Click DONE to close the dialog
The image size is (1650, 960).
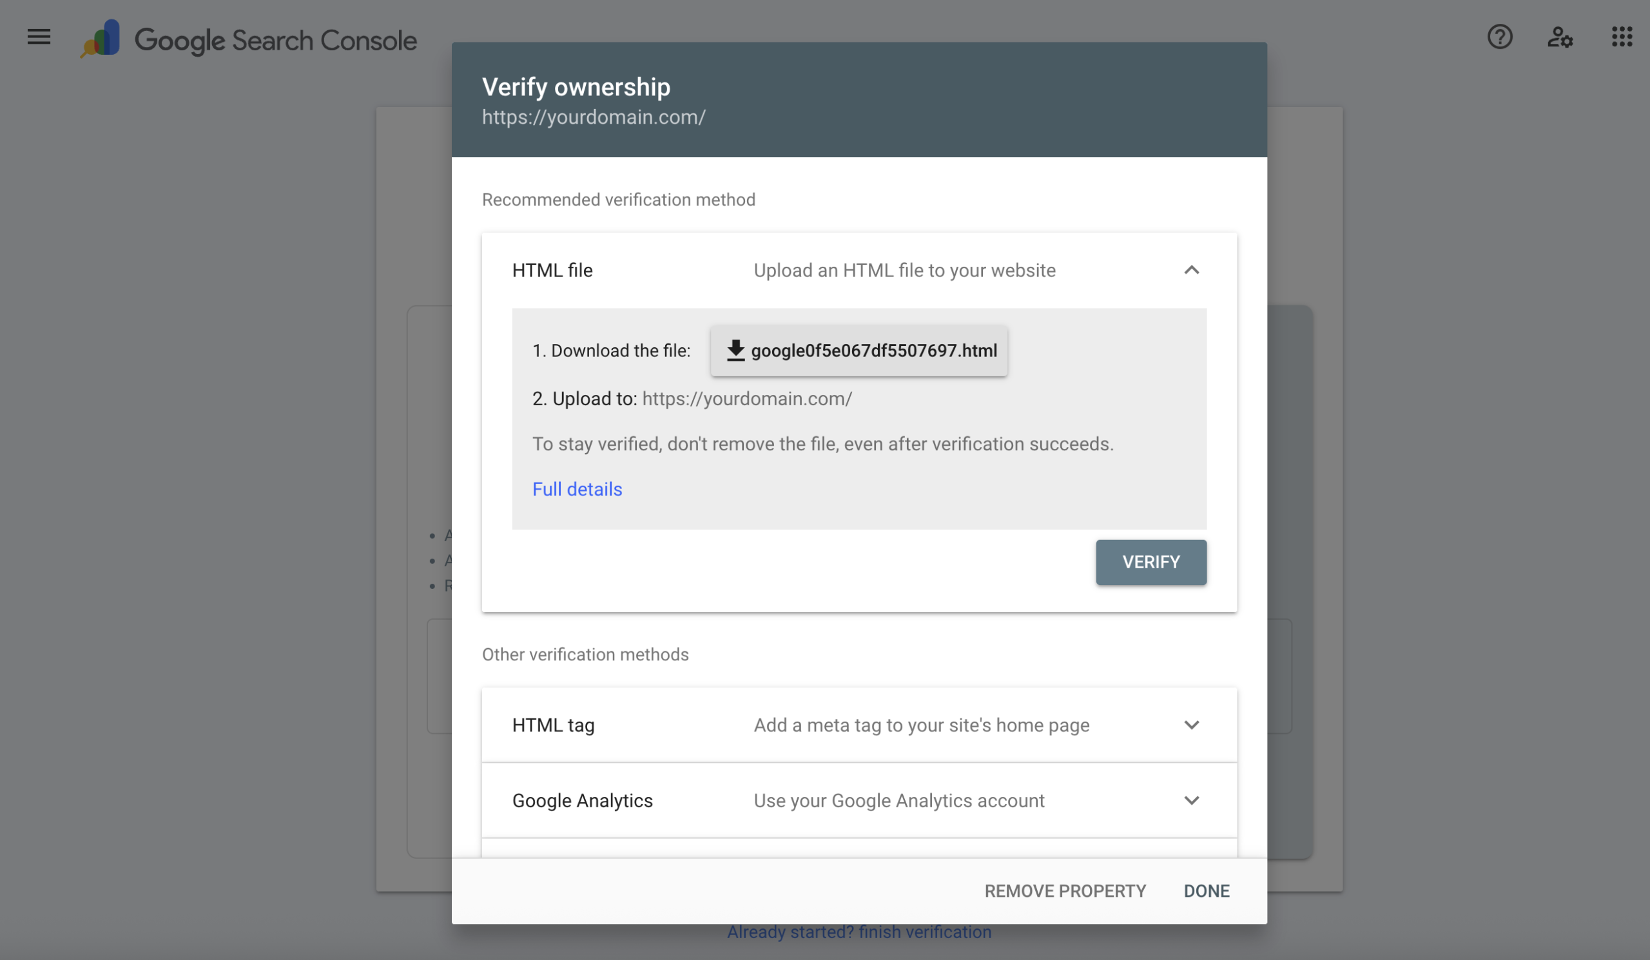tap(1206, 890)
